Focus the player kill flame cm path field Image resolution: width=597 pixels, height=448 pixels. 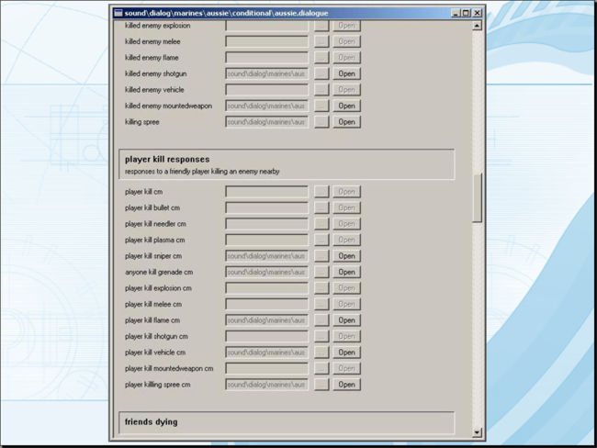(x=266, y=320)
